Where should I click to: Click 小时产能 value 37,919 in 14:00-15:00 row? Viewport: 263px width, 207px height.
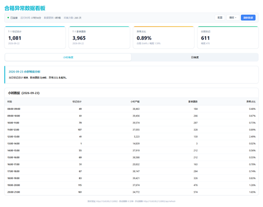coord(136,151)
